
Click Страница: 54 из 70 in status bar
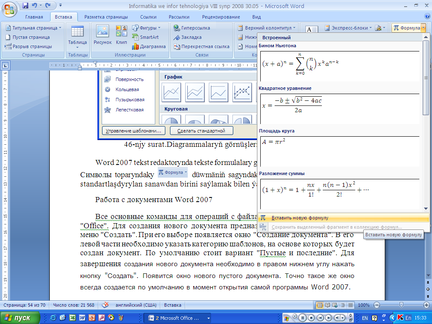click(24, 305)
